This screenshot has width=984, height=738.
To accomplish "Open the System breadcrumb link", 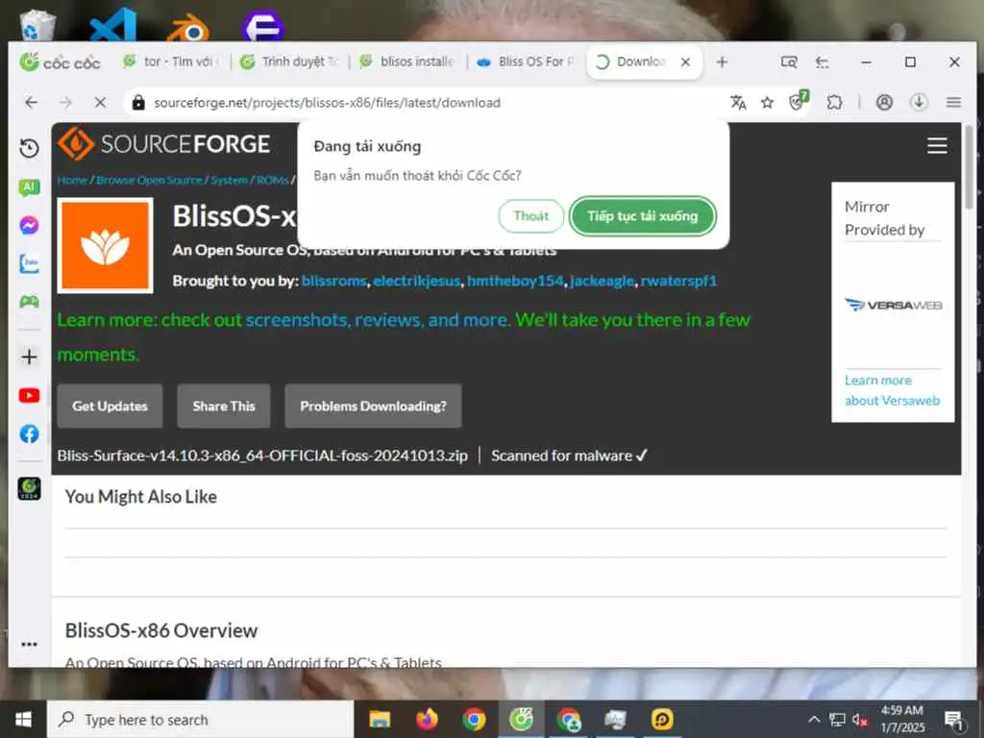I will click(229, 180).
